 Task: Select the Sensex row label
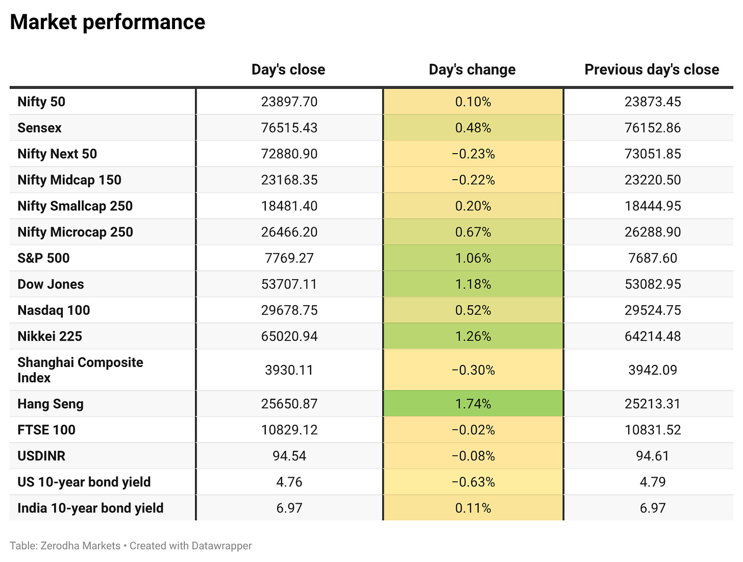coord(39,128)
